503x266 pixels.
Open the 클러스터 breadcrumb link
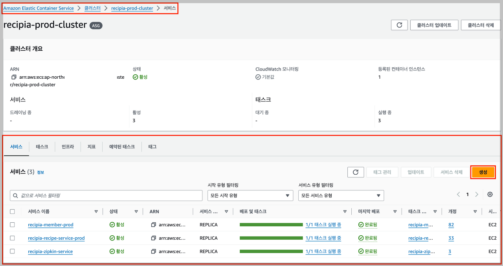point(92,8)
